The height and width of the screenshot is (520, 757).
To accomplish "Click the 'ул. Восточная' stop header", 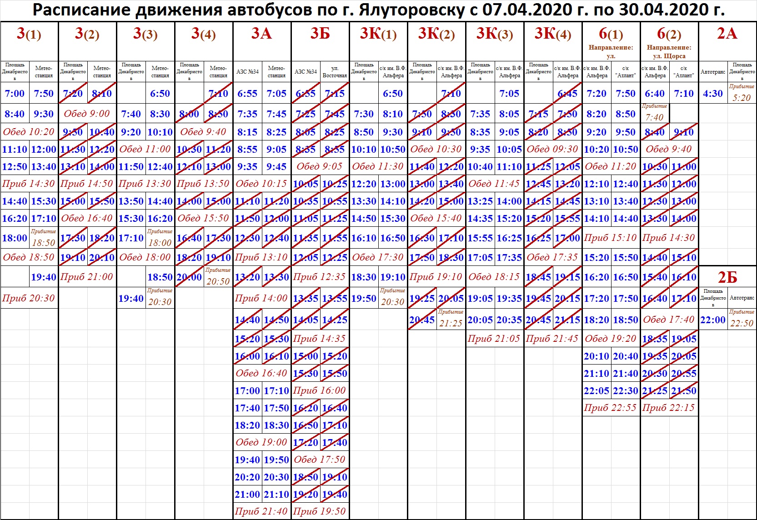I will (x=335, y=72).
